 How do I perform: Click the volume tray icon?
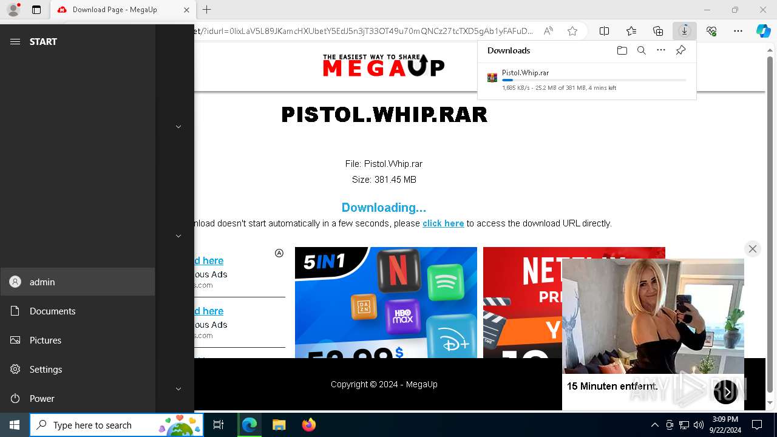[698, 425]
